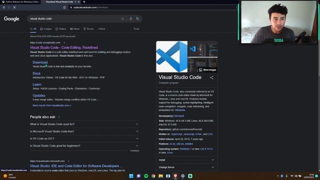320x180 pixels.
Task: Open the Wikipedia link in description
Action: click(180, 110)
